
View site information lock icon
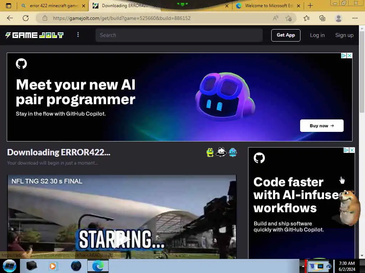45,18
